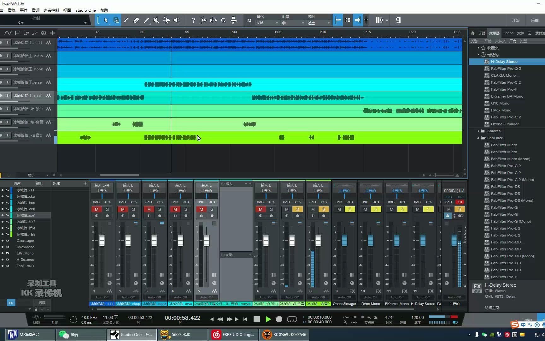Toggle snap-to-cursor button in toolbar

coord(338,20)
